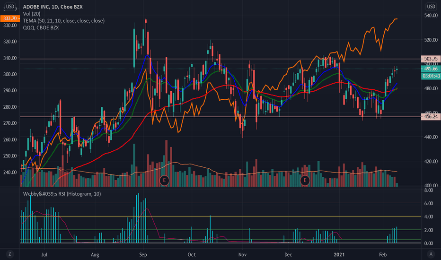Toggle the auto scale 'A' button

pyautogui.click(x=431, y=254)
